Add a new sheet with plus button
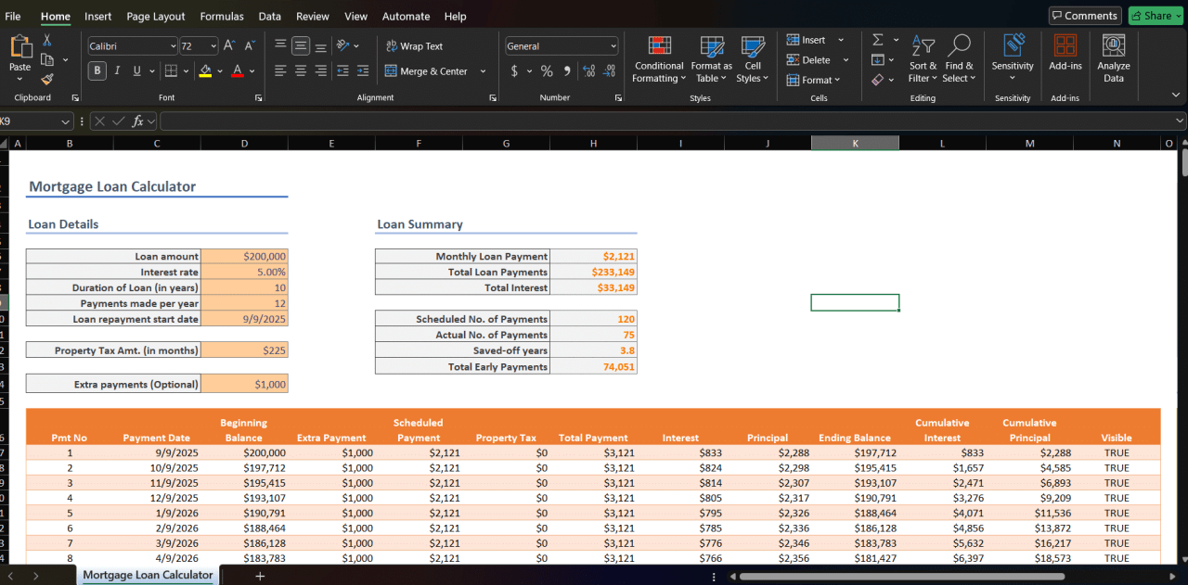1188x585 pixels. (x=260, y=576)
